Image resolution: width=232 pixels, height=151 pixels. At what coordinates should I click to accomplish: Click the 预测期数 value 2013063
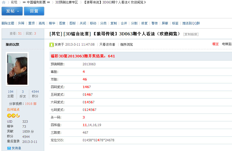point(89,64)
